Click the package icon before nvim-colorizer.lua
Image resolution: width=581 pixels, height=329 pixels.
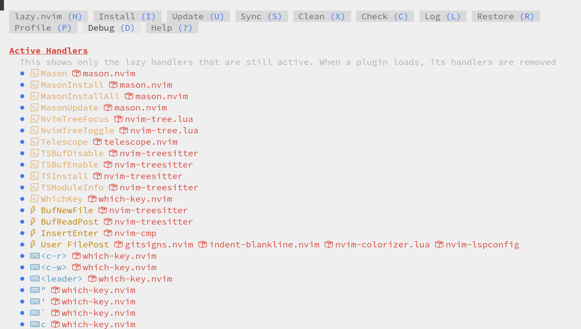(x=329, y=244)
